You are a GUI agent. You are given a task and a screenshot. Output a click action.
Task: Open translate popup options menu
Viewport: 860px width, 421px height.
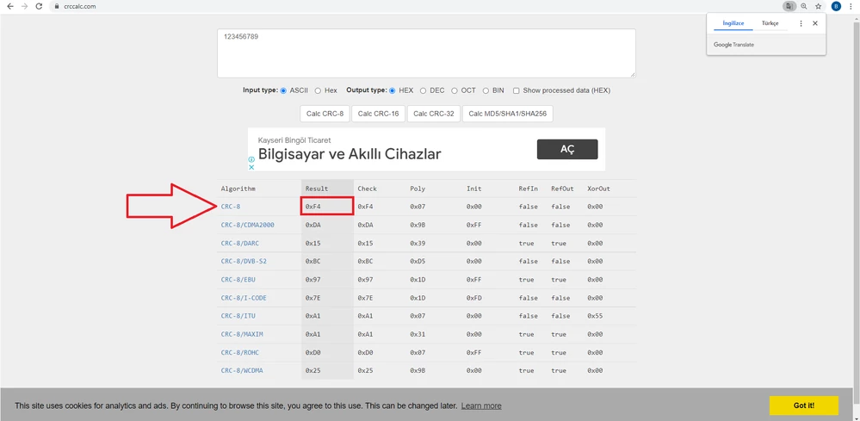point(801,23)
